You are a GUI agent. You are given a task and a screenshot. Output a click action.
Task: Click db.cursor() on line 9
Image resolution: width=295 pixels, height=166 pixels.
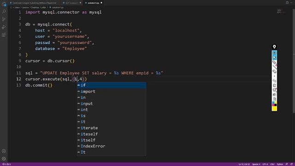61,61
